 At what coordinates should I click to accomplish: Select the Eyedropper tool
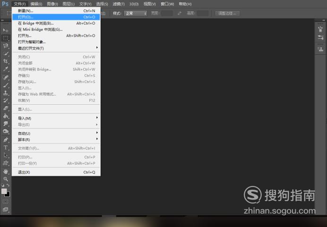click(x=6, y=69)
